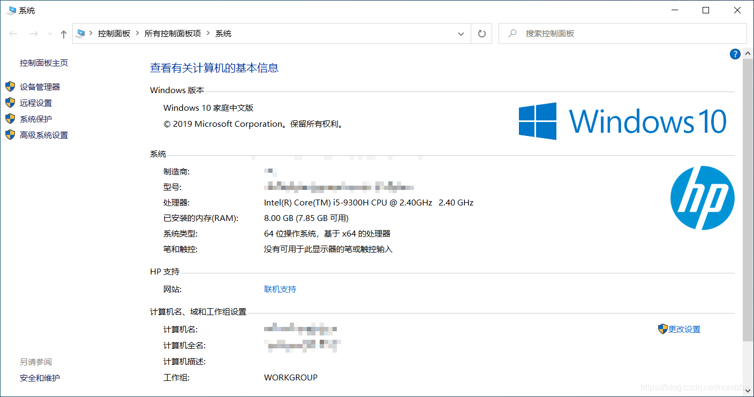Expand chevron after 所有控制面板项 breadcrumb
Image resolution: width=754 pixels, height=397 pixels.
[208, 33]
